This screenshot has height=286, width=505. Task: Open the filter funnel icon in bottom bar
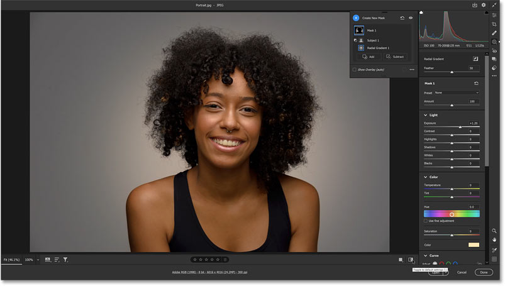[65, 260]
